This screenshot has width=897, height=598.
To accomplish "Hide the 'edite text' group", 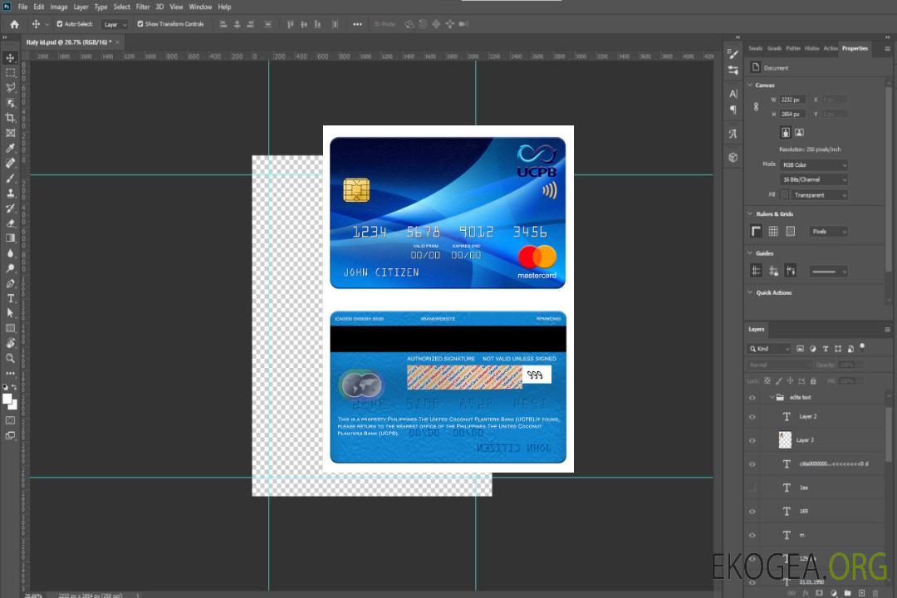I will point(752,398).
